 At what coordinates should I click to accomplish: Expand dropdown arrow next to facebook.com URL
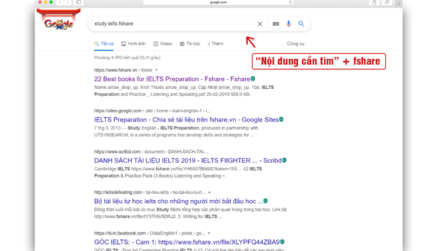tap(209, 233)
